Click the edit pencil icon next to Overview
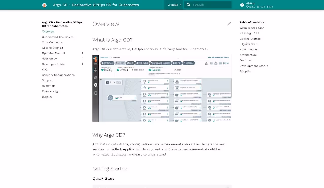The width and height of the screenshot is (324, 188). pos(229,24)
